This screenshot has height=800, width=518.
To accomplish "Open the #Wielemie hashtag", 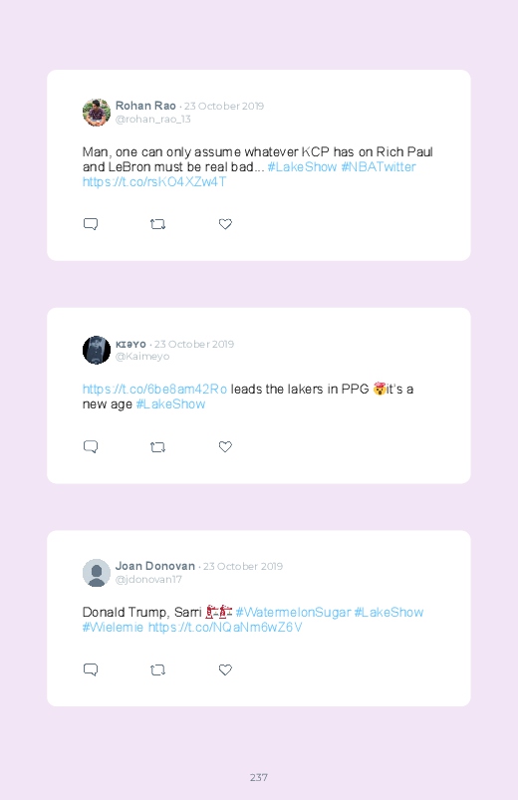I will pos(113,627).
